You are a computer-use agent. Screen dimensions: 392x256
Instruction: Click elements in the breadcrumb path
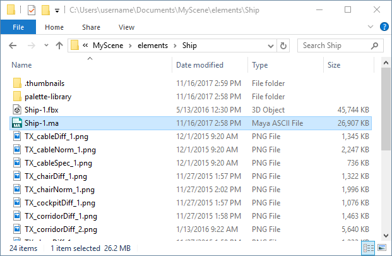[x=153, y=46]
